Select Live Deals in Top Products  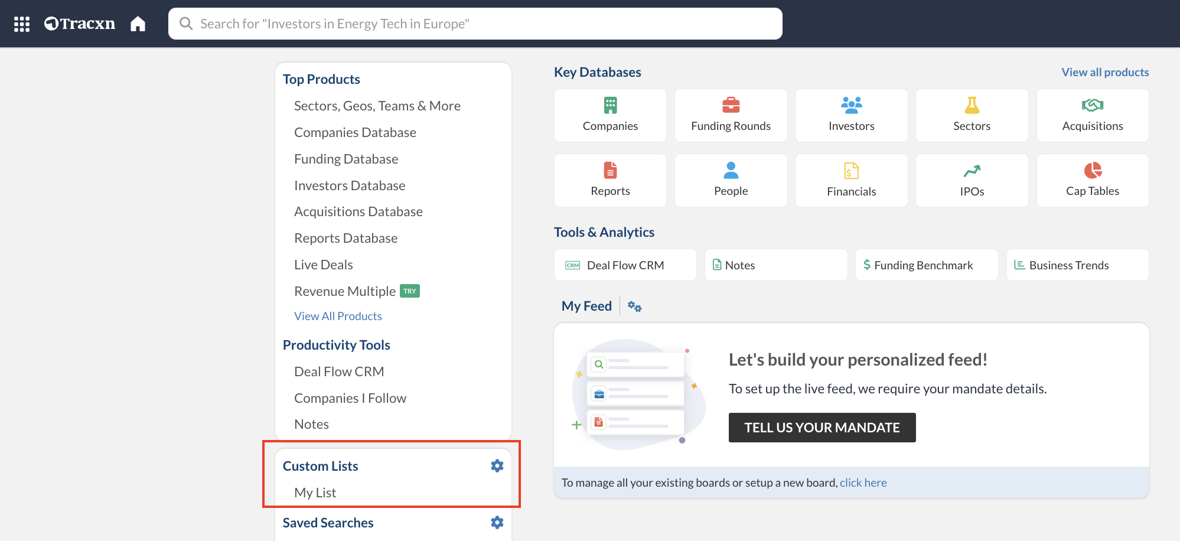[x=323, y=265]
